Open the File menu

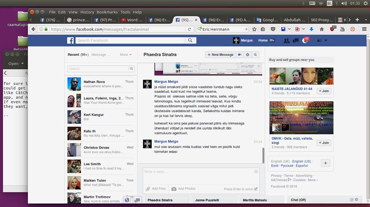pyautogui.click(x=52, y=12)
